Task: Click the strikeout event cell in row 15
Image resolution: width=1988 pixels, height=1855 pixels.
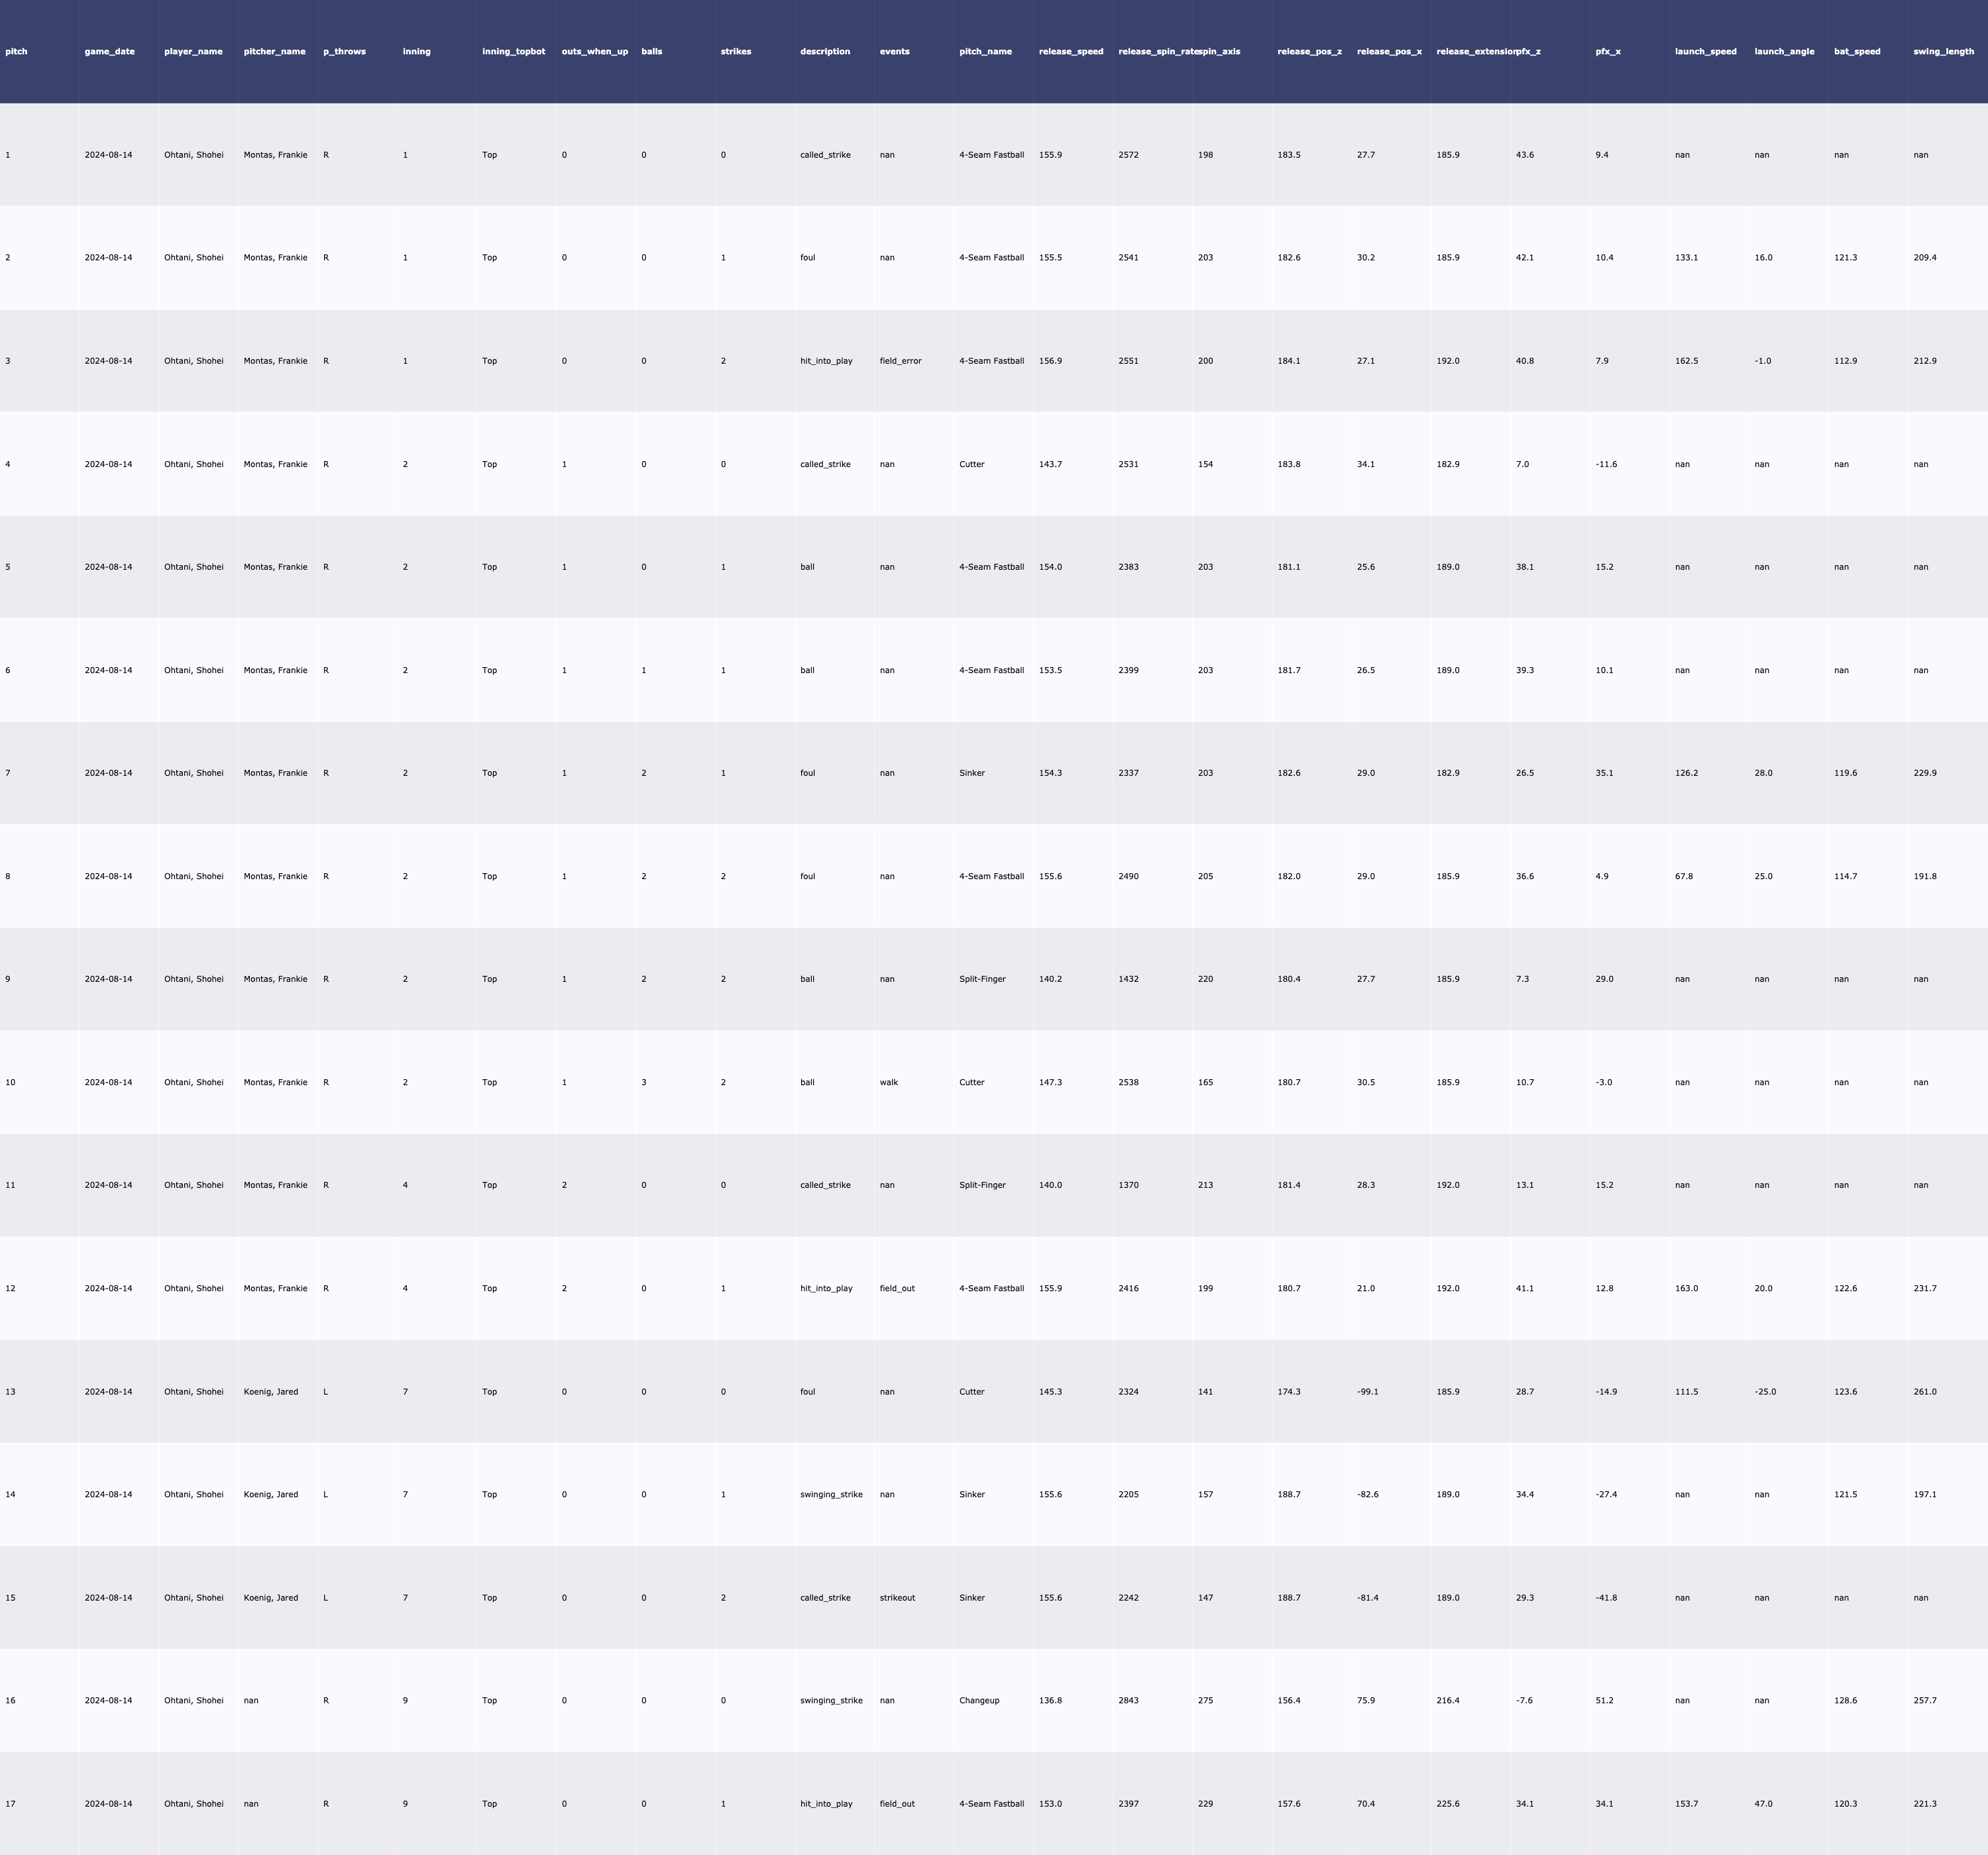Action: (x=897, y=1597)
